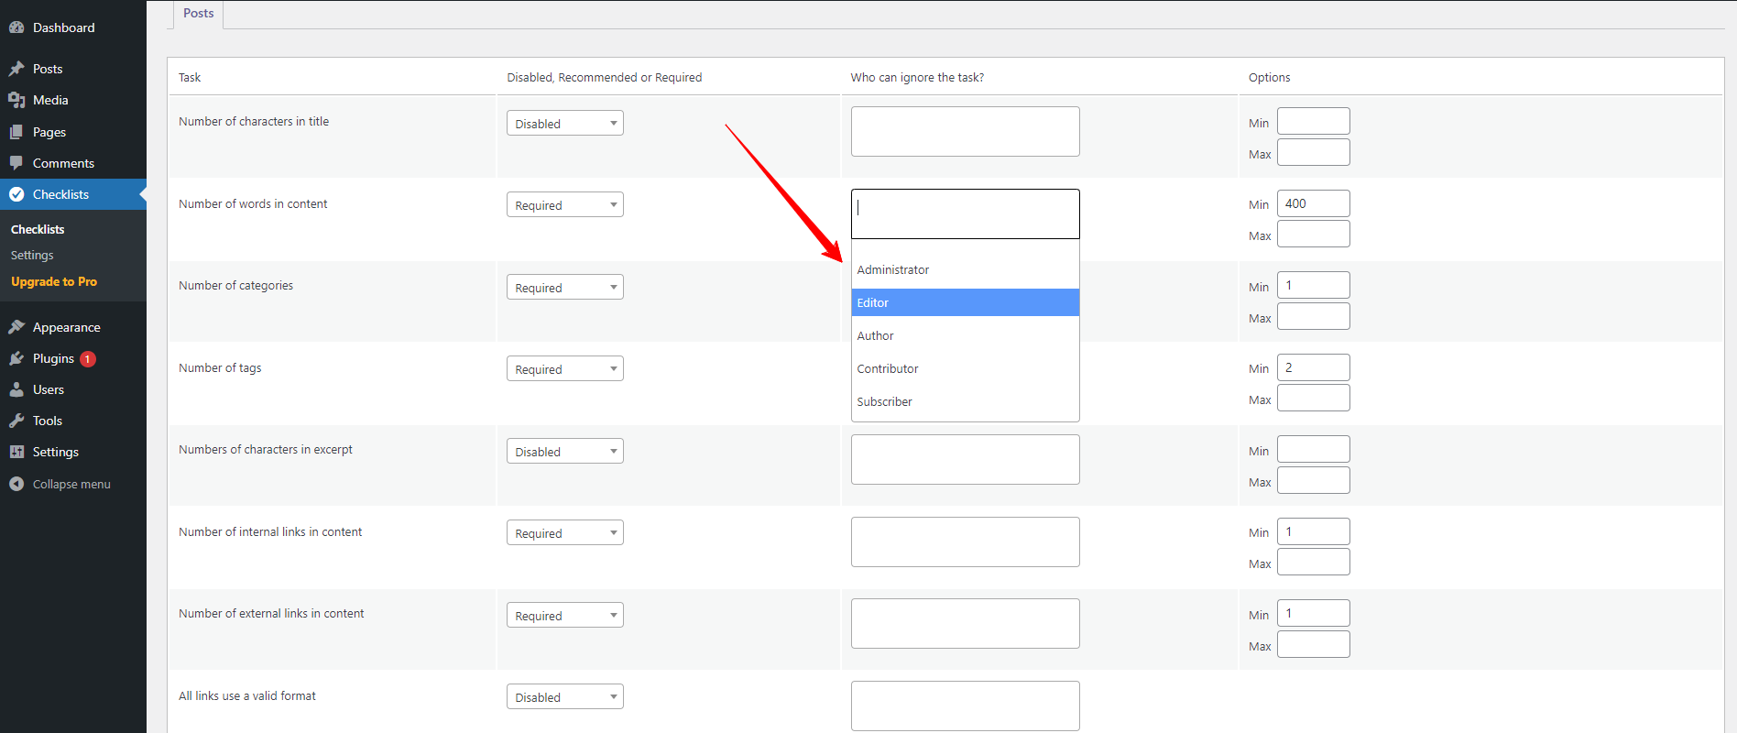This screenshot has height=733, width=1737.
Task: Click the Dashboard gauge icon
Action: click(x=16, y=27)
